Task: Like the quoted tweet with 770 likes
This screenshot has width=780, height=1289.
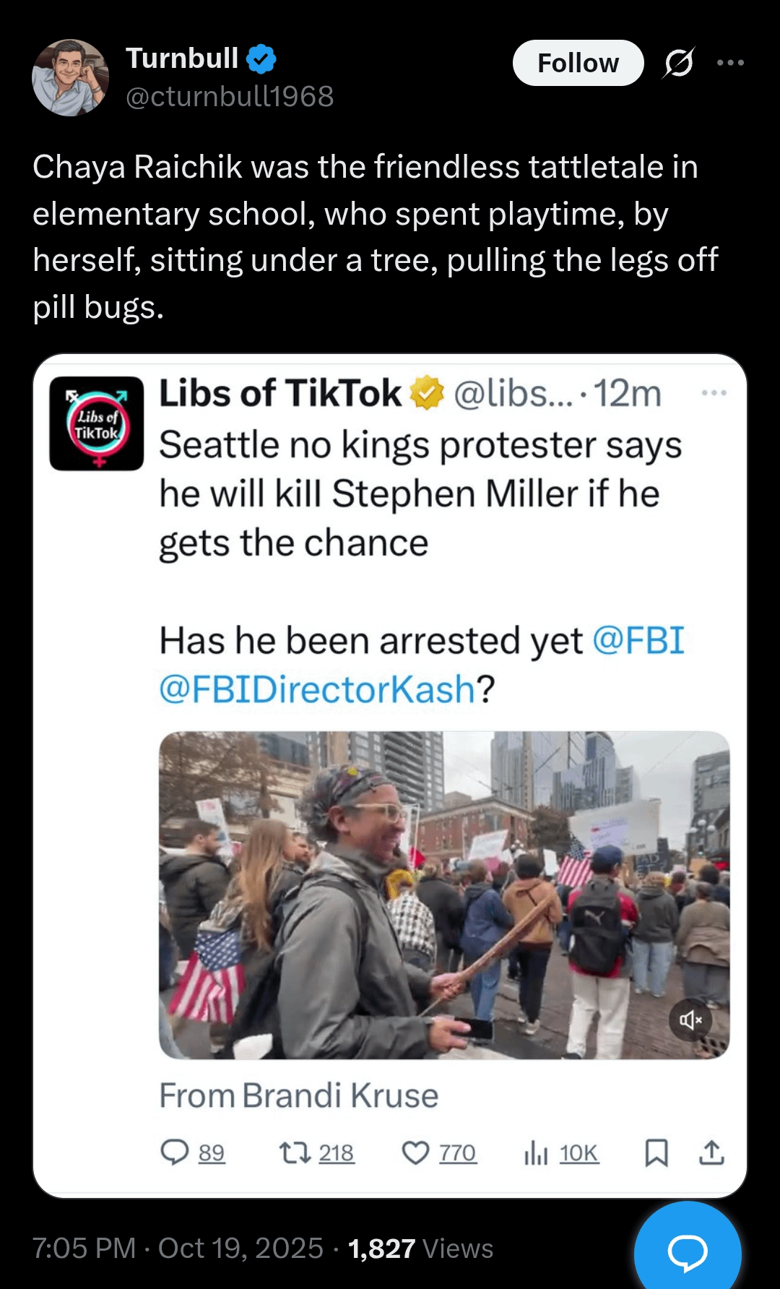Action: point(416,1152)
